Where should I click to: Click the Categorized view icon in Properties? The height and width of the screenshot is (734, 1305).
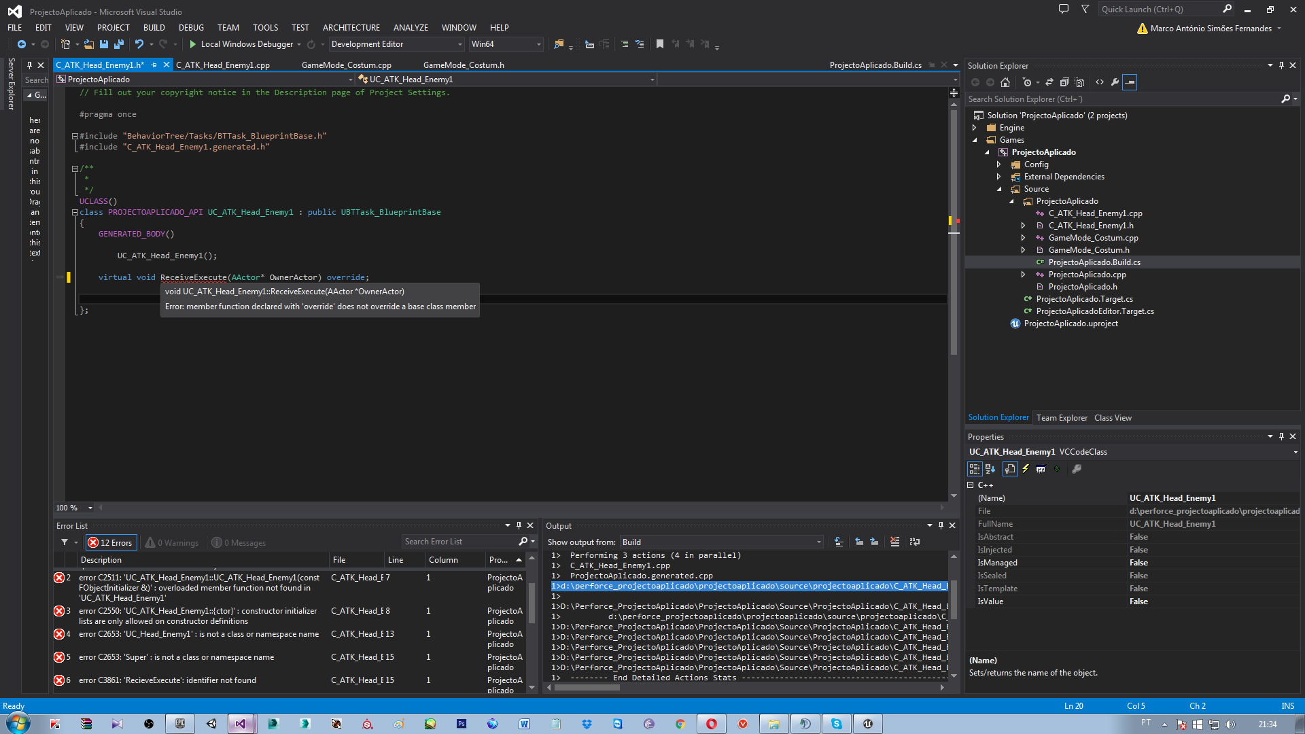click(x=974, y=469)
